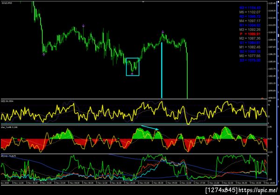
Task: Click the M1 = 1082.45 pivot level label
Action: [x=250, y=47]
